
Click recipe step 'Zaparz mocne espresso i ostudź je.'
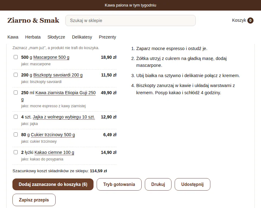(x=172, y=49)
